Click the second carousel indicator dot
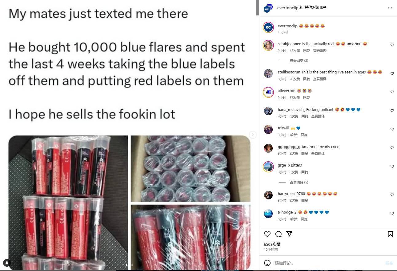 [132, 265]
